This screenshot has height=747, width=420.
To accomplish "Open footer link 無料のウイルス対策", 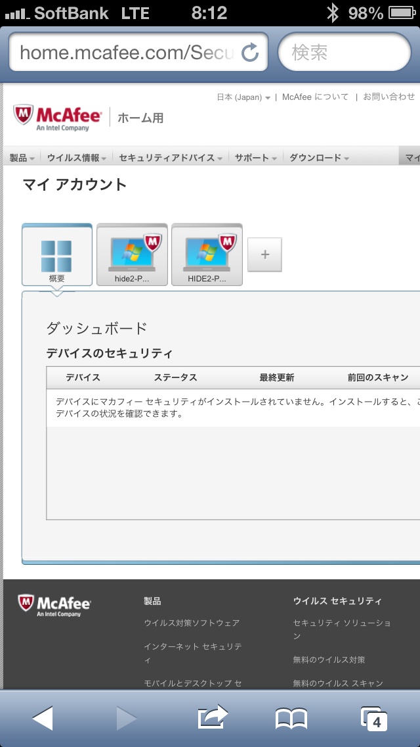I will (x=329, y=660).
